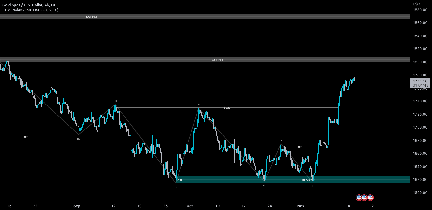Select the SUPPLY zone near 1800
This screenshot has height=210, width=432.
click(218, 60)
